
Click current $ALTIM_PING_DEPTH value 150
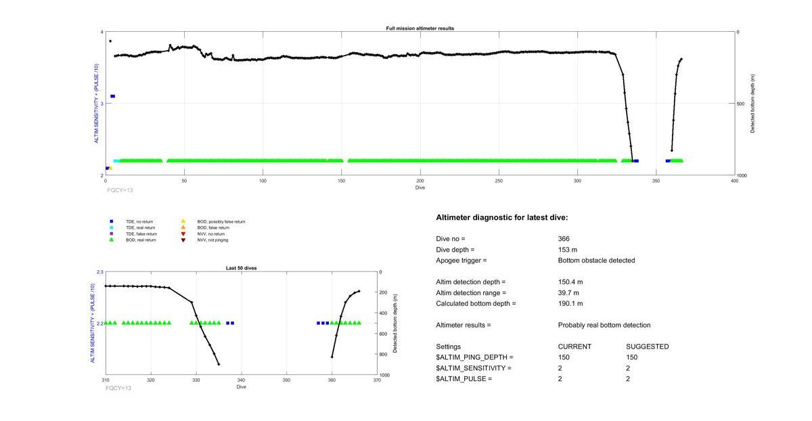(564, 357)
